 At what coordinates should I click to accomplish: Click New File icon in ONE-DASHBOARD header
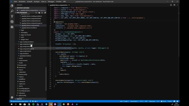tap(36, 13)
